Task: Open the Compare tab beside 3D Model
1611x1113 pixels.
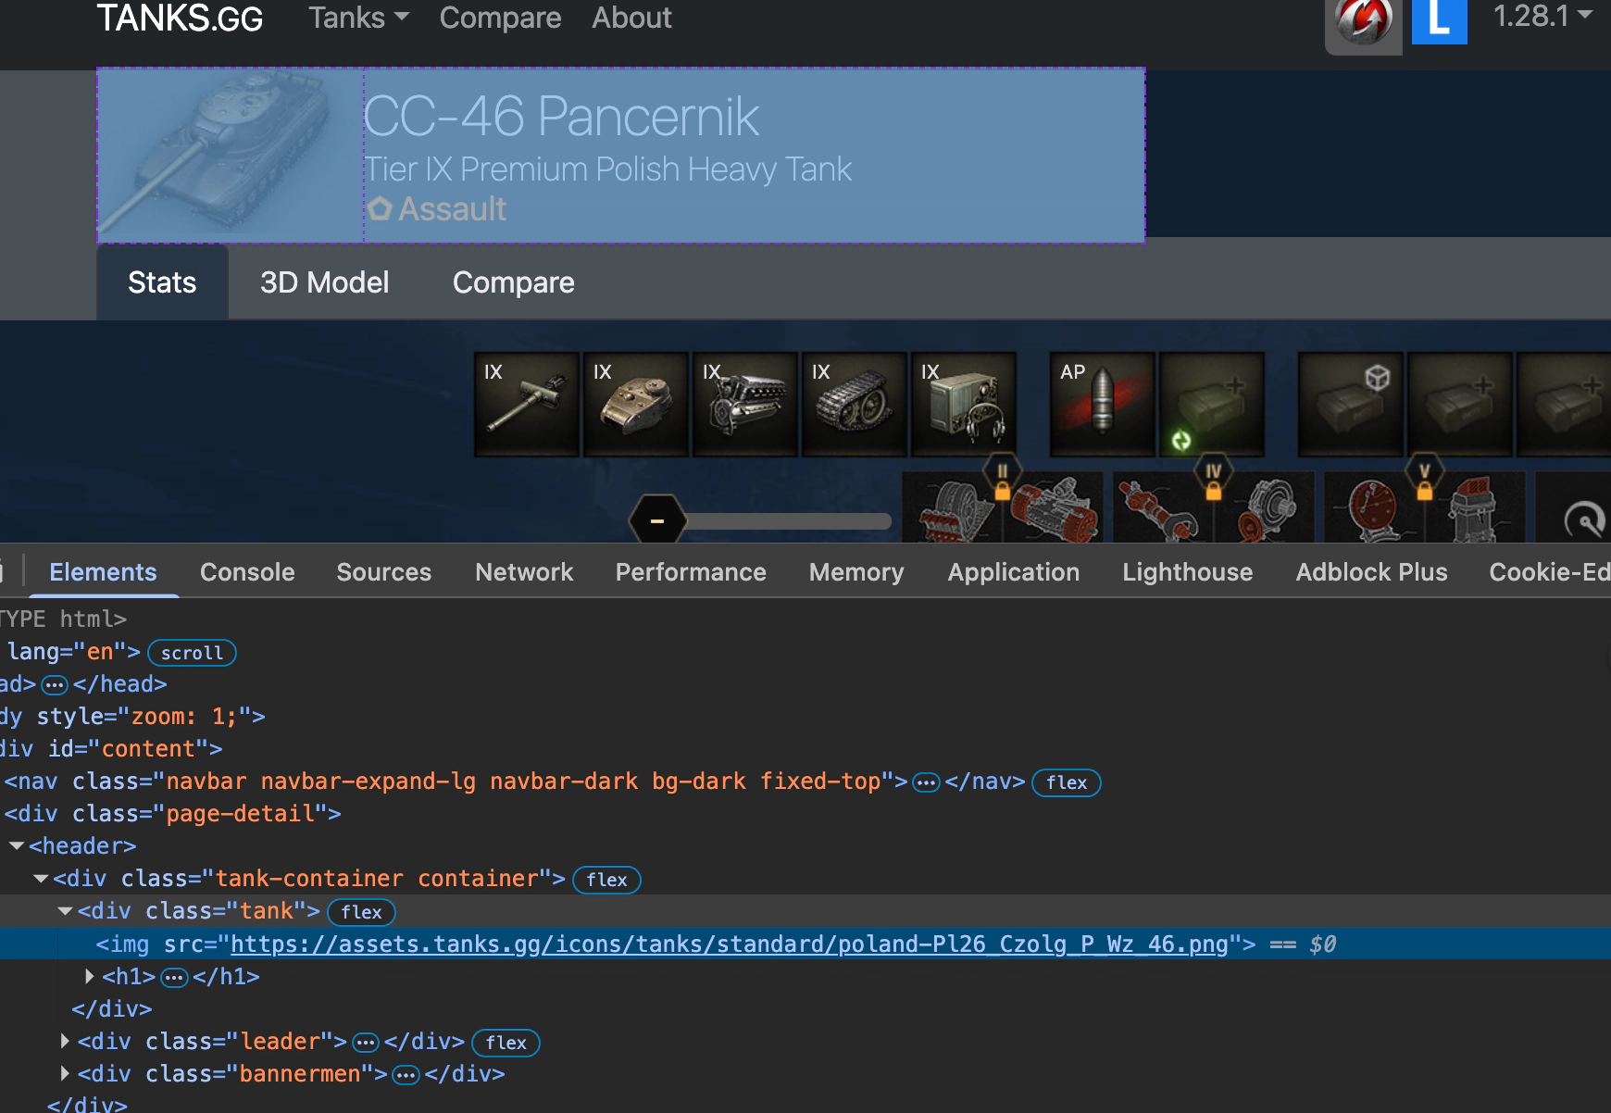Action: [514, 282]
